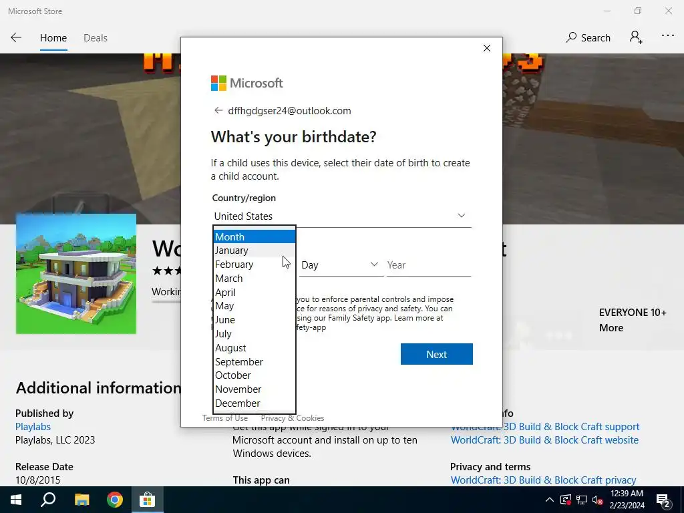Select September from the month list
The image size is (684, 513).
click(254, 361)
